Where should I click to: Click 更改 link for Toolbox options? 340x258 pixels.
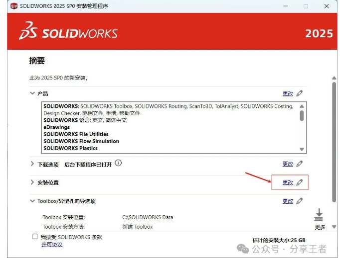point(288,201)
